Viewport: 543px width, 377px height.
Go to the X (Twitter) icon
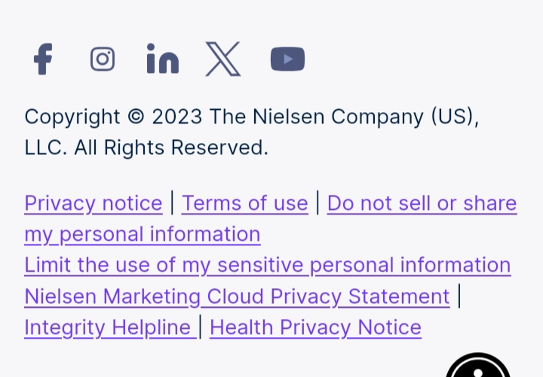coord(223,59)
